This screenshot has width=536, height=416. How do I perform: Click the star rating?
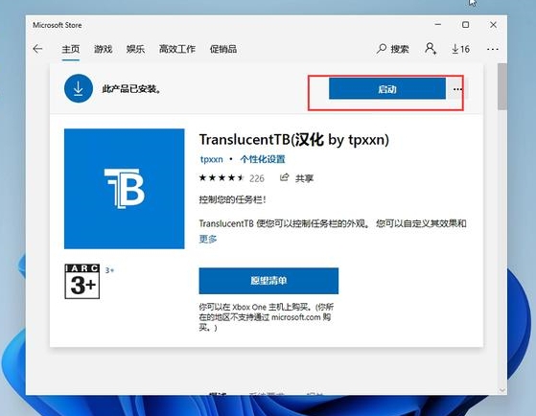[221, 177]
